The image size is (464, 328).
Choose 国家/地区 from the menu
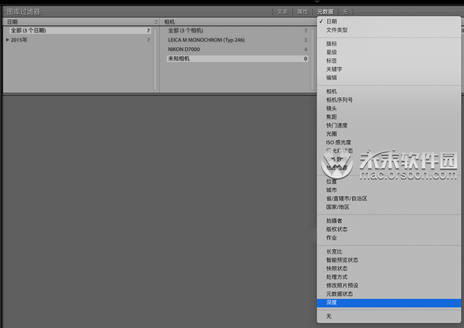[x=389, y=207]
